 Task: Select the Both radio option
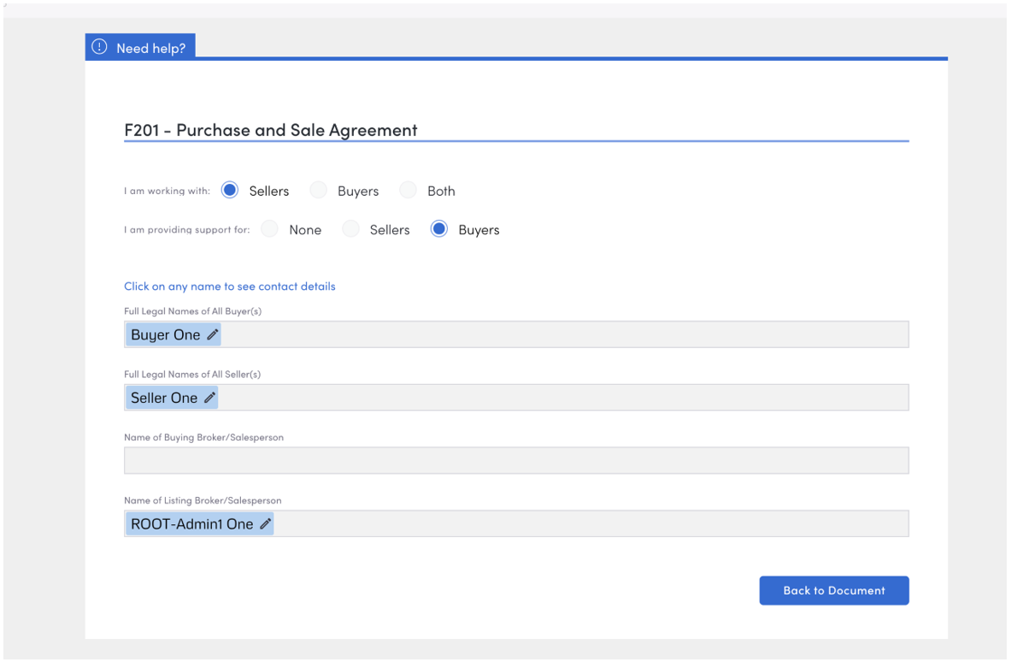[x=409, y=191]
